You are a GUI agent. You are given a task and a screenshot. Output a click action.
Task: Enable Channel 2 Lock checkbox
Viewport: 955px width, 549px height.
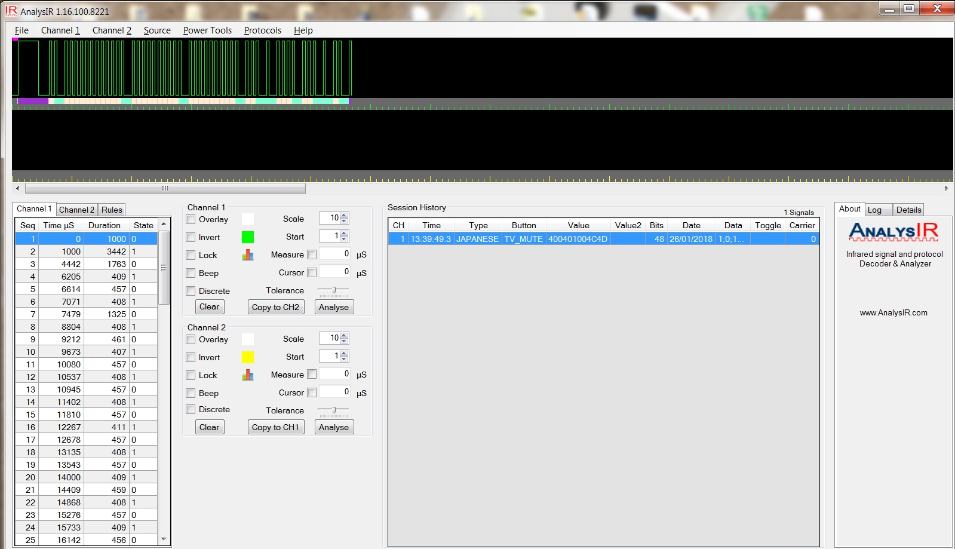click(191, 375)
